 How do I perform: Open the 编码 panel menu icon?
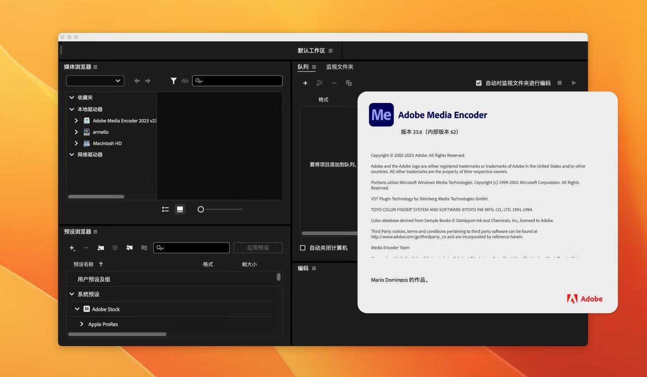point(314,268)
